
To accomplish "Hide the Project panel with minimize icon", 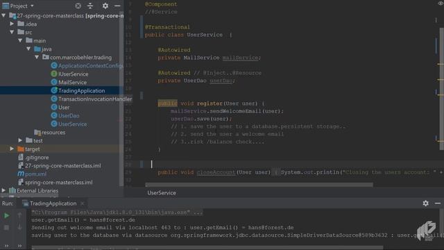I will [117, 6].
